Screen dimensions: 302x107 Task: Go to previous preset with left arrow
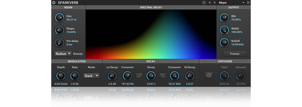pos(209,3)
